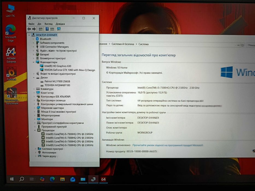
Task: Click the Intel(R) HD Graphics 630 adapter icon
Action: click(x=42, y=66)
